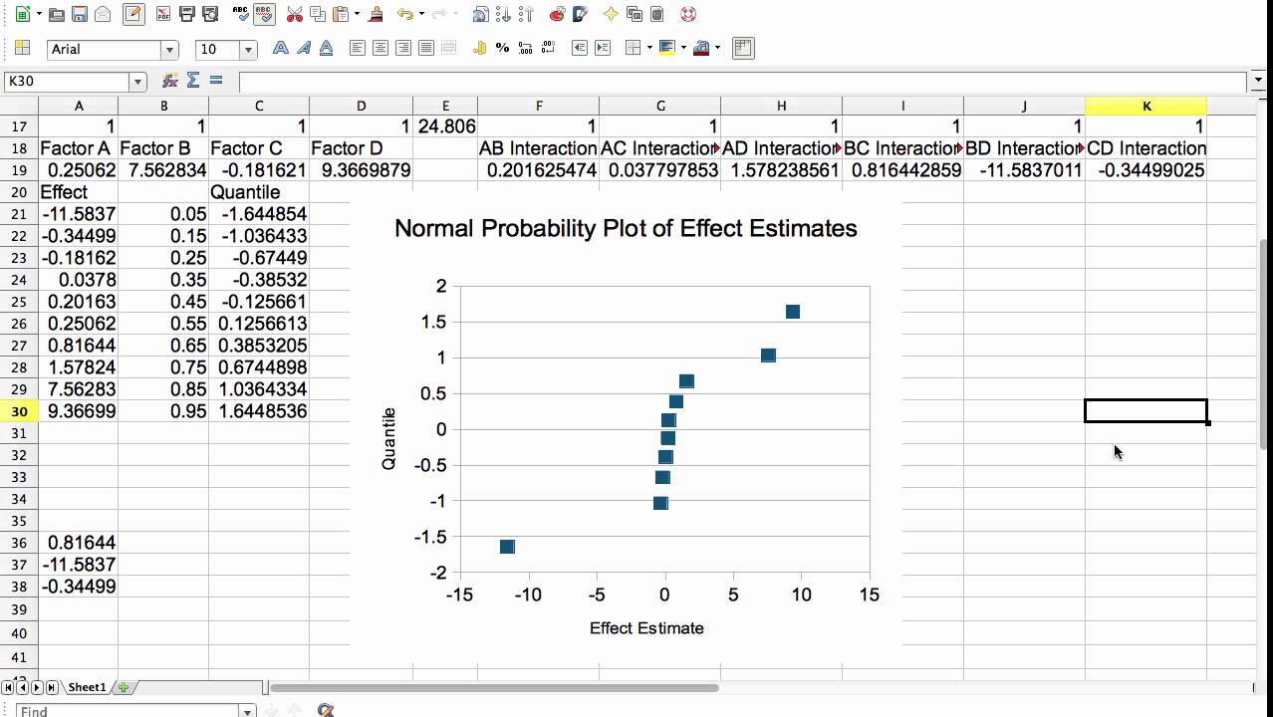Justify cell contents
Image resolution: width=1273 pixels, height=717 pixels.
(x=425, y=48)
